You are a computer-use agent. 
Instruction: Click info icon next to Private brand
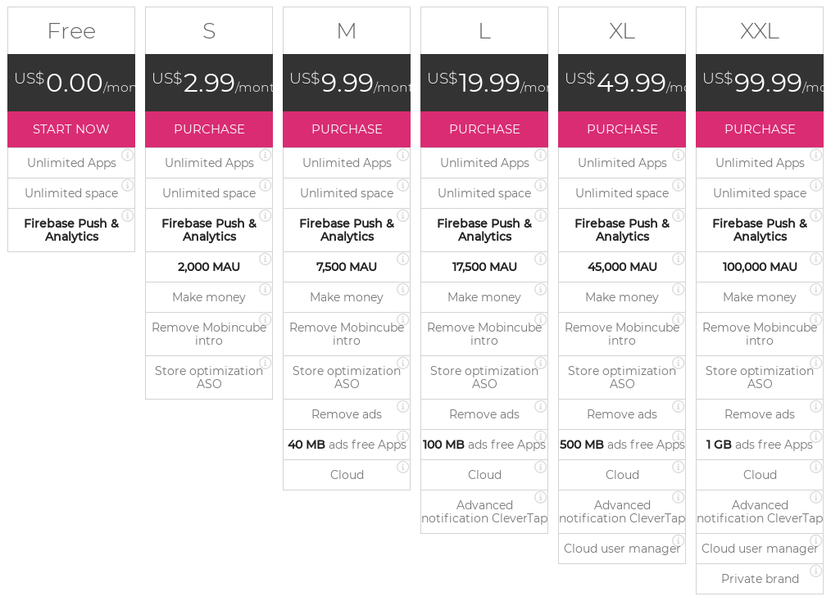815,571
